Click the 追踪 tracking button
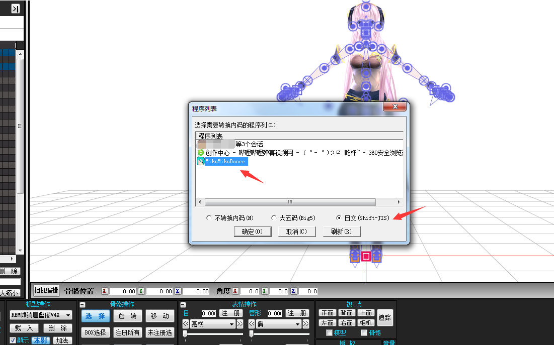This screenshot has height=345, width=554. [x=385, y=317]
